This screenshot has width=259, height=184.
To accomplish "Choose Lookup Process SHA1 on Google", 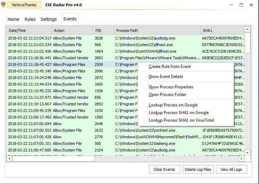I will click(x=179, y=113).
